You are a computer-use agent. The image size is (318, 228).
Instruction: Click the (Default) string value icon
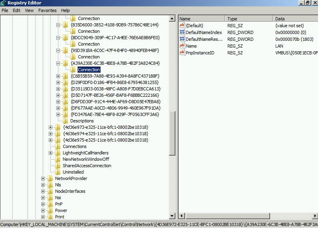click(x=182, y=25)
